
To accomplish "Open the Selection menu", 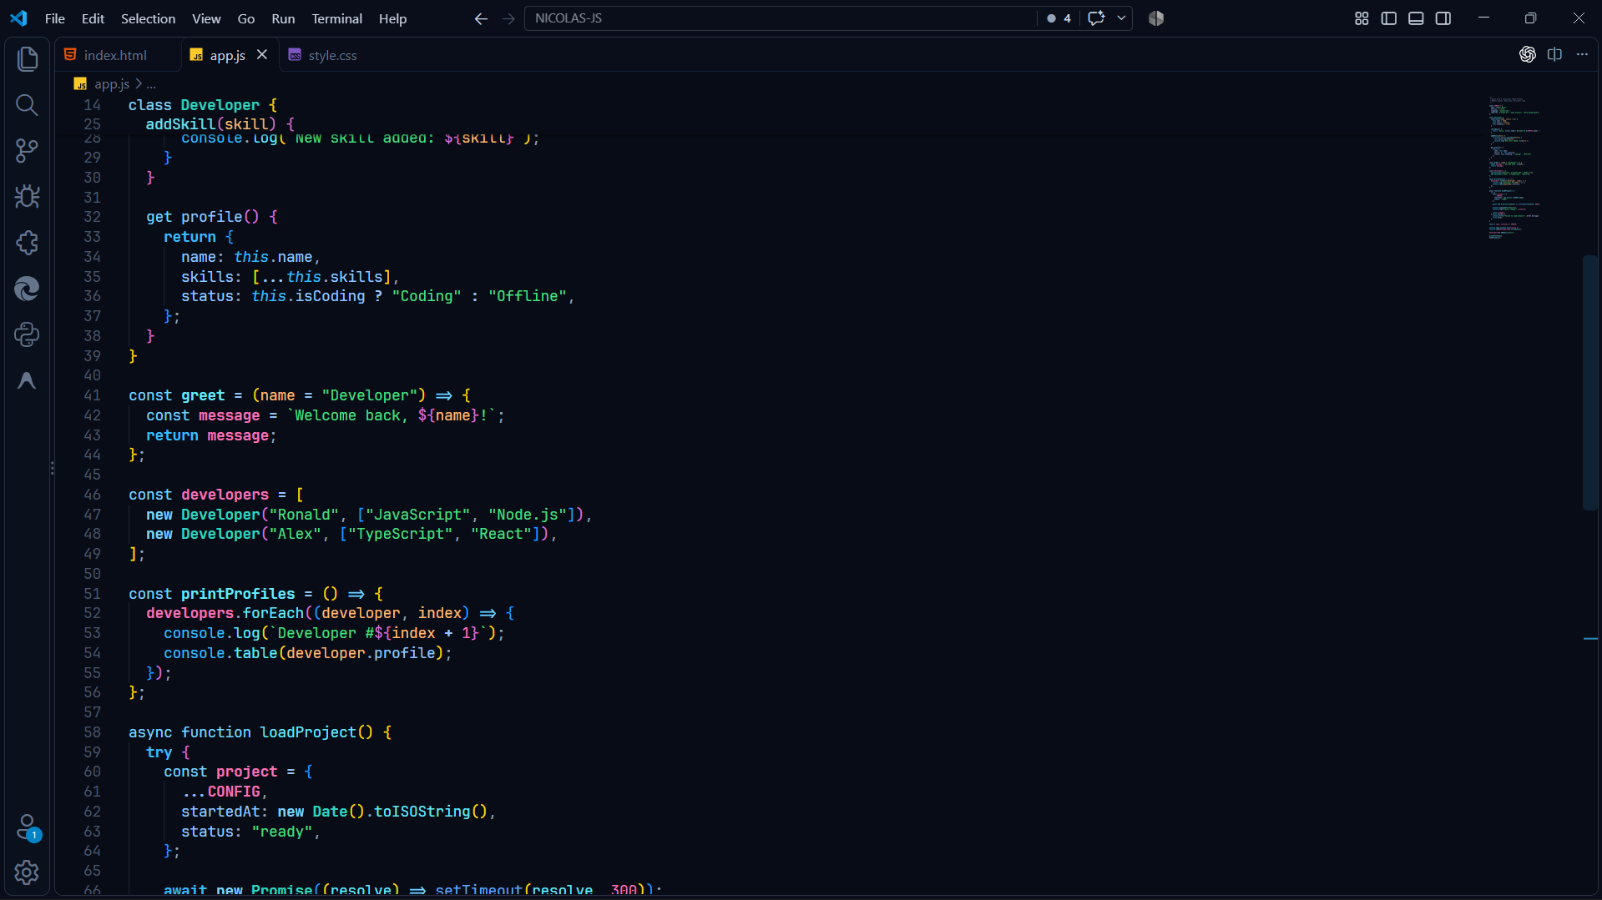I will point(148,18).
